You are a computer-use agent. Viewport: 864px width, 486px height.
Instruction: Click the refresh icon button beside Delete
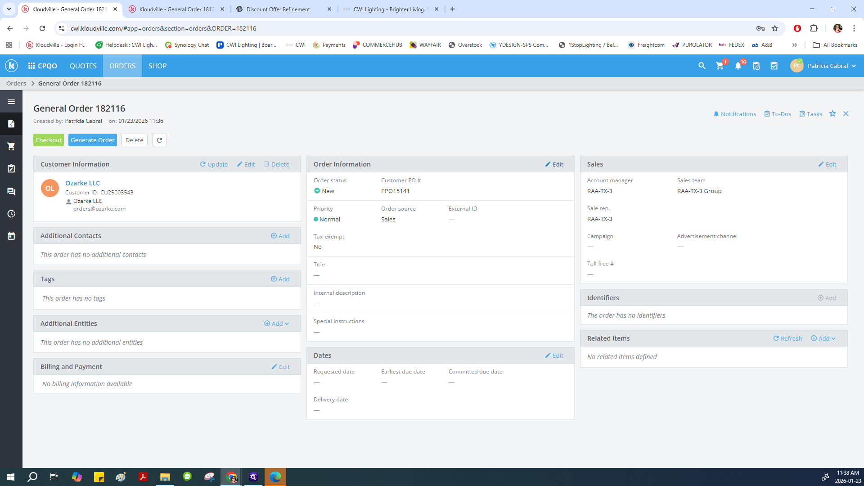tap(159, 140)
